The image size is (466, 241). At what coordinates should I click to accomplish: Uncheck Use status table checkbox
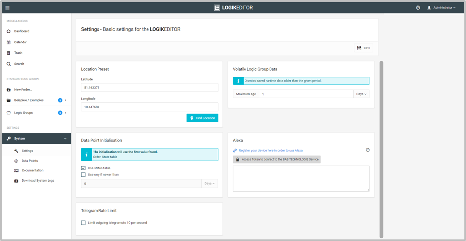83,168
